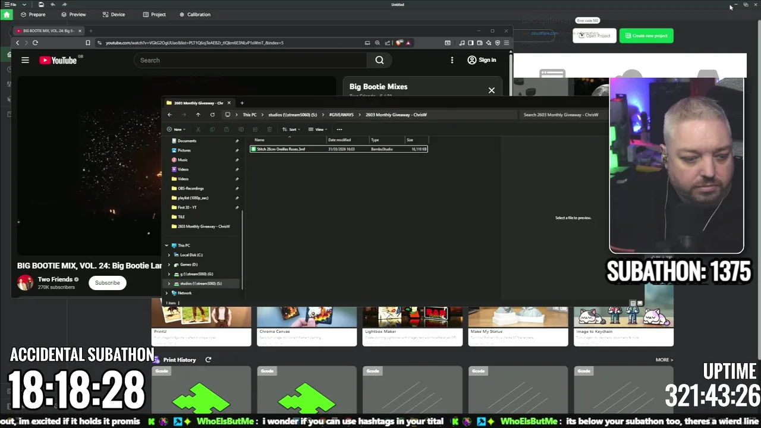Switch to the Preview tab
Viewport: 761px width, 428px height.
click(73, 14)
